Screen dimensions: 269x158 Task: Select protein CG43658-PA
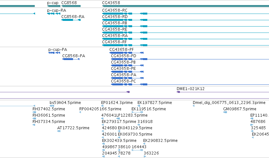tap(124, 75)
